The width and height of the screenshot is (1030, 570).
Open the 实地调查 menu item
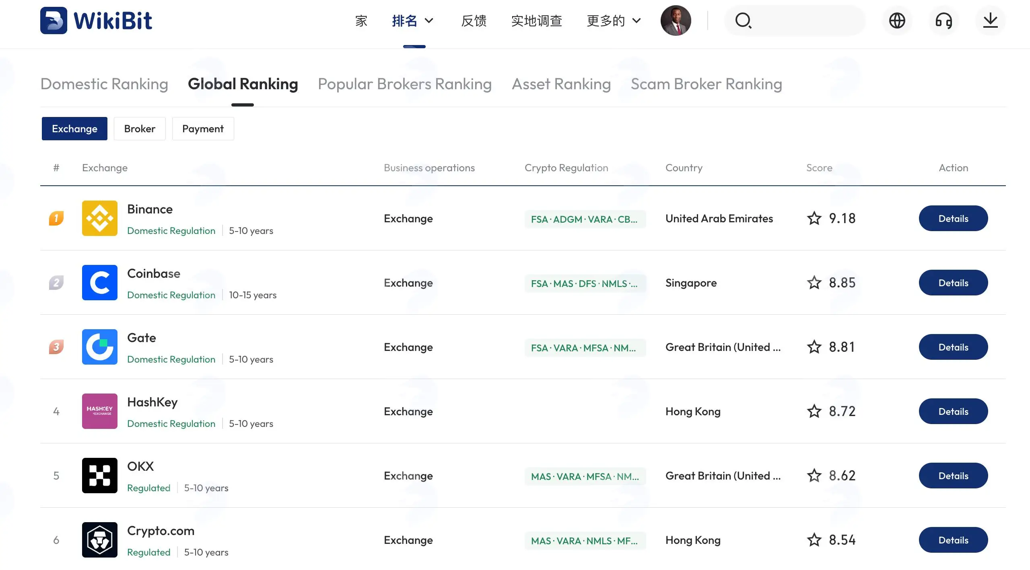[x=537, y=21]
